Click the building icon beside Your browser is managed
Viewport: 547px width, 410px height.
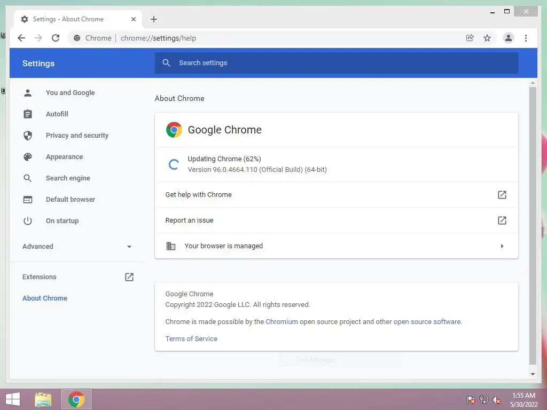tap(171, 246)
